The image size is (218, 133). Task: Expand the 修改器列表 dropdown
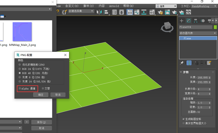[x=198, y=33]
